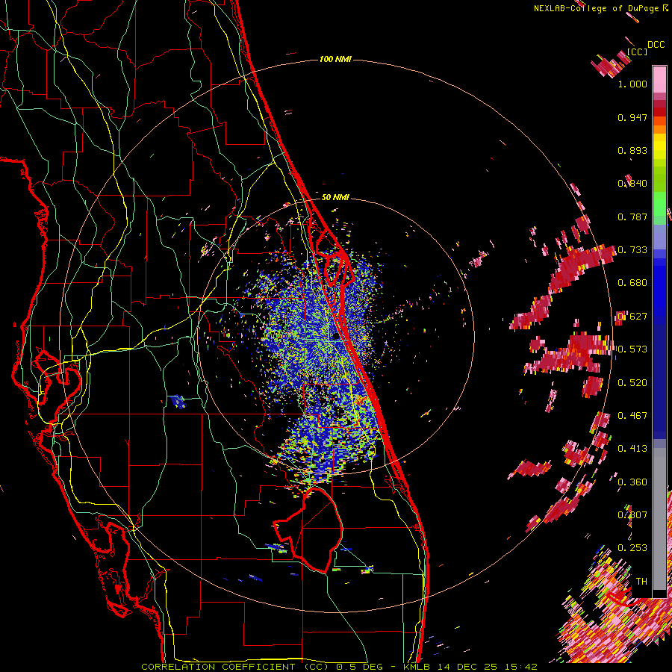
Task: Click the 0.627 legend value
Action: (632, 317)
